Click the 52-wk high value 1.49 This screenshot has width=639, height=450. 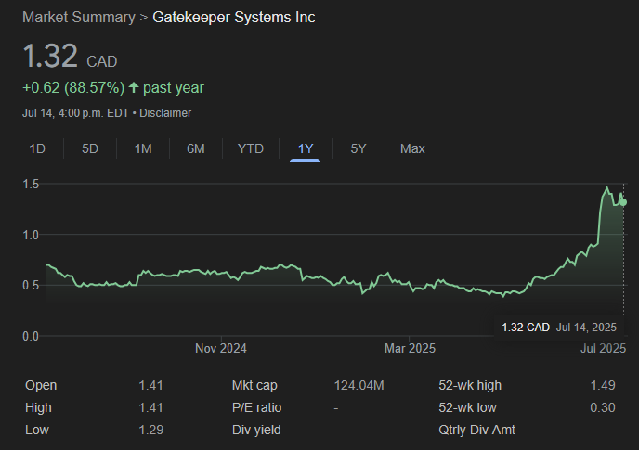[603, 385]
